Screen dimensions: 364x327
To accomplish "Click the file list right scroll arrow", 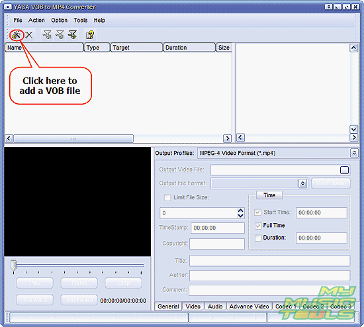I will [227, 138].
